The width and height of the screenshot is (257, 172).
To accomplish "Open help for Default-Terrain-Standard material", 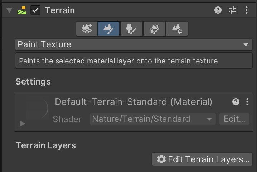I will 236,102.
